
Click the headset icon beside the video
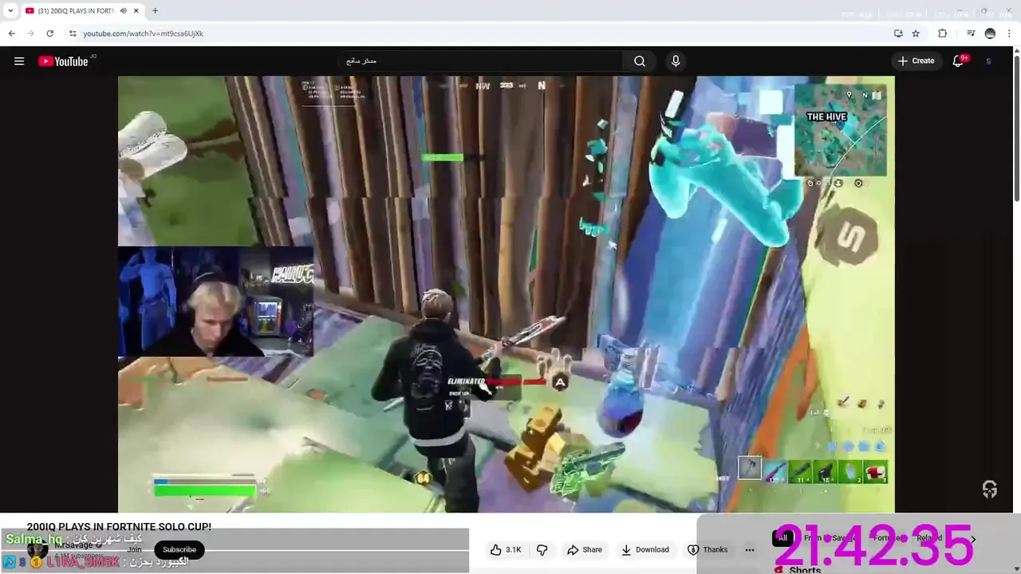(x=990, y=489)
